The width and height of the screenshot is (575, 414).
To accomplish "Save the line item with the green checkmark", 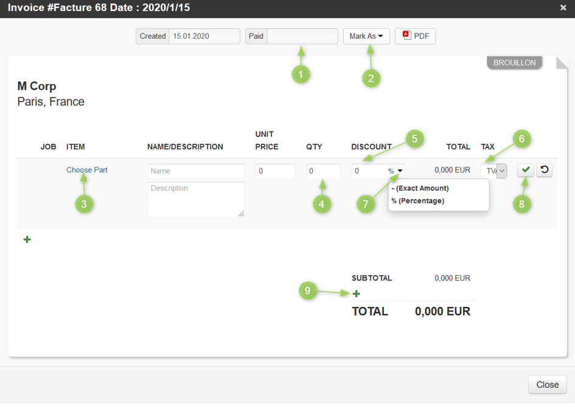I will [525, 170].
